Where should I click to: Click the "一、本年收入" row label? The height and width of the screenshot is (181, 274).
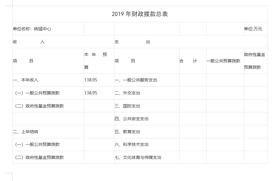[x=26, y=80]
